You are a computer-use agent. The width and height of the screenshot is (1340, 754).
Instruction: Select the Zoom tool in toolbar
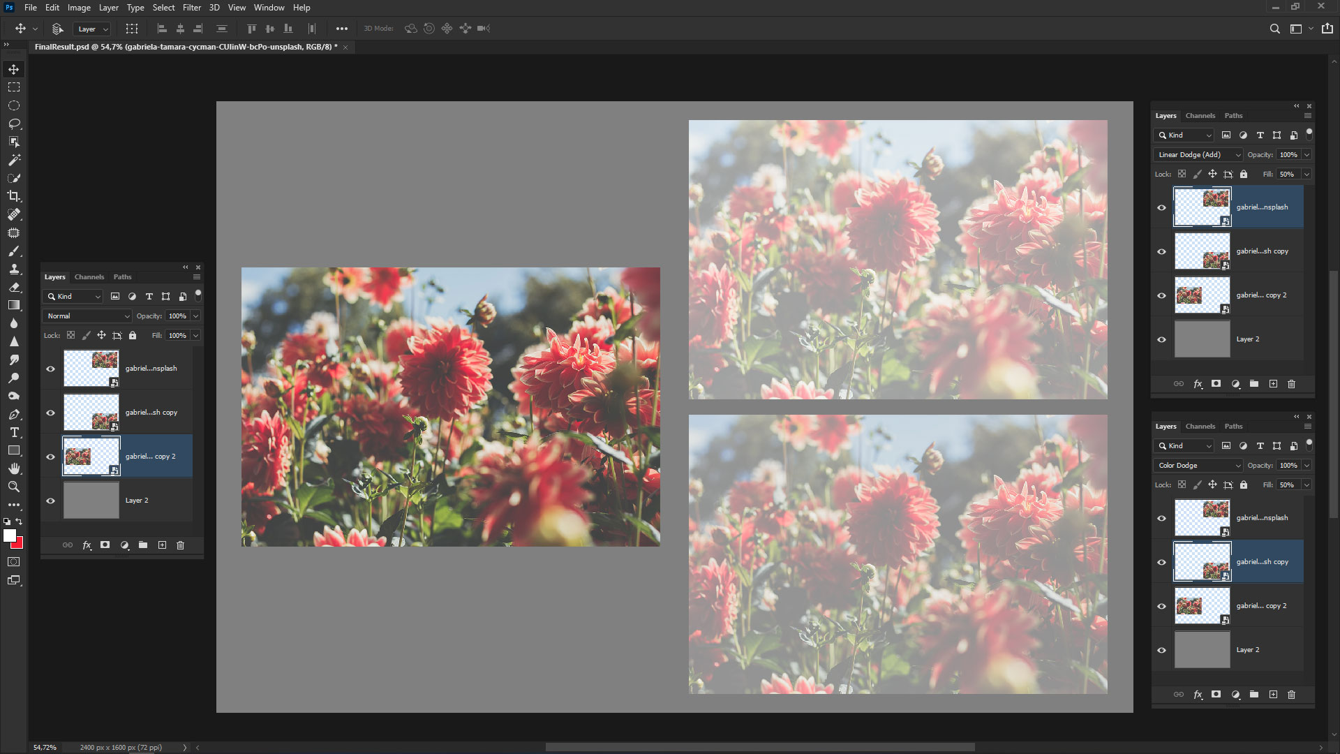click(x=14, y=487)
